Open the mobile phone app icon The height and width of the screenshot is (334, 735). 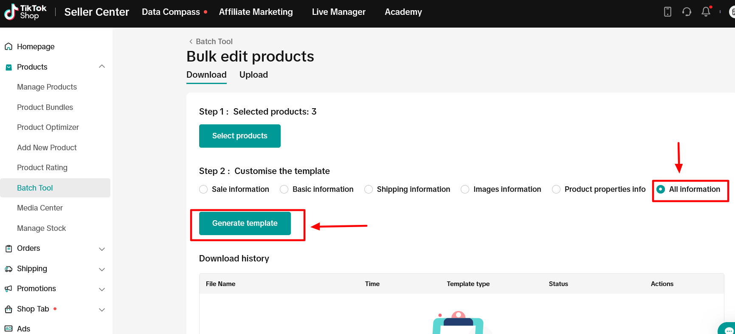point(667,12)
